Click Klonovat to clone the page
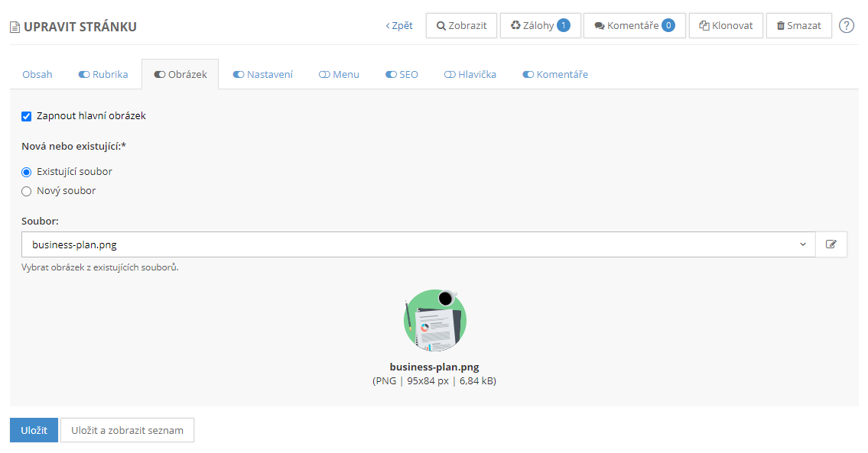This screenshot has width=868, height=453. [726, 25]
